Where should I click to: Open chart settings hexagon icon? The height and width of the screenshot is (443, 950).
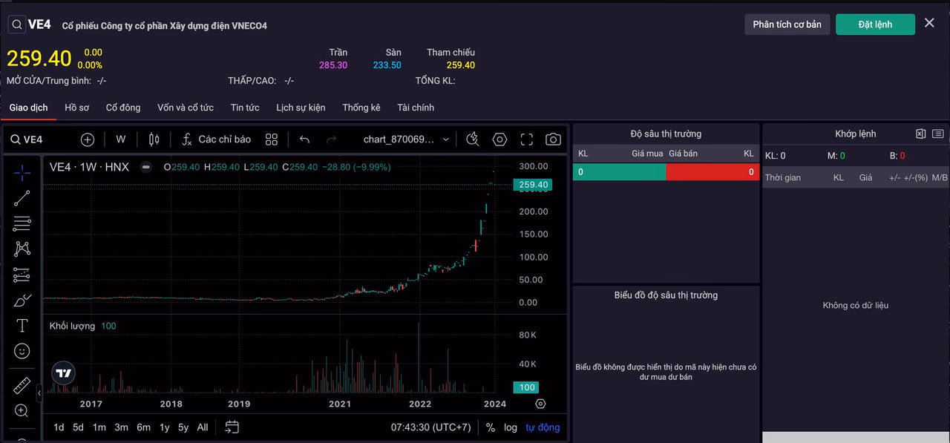tap(499, 140)
